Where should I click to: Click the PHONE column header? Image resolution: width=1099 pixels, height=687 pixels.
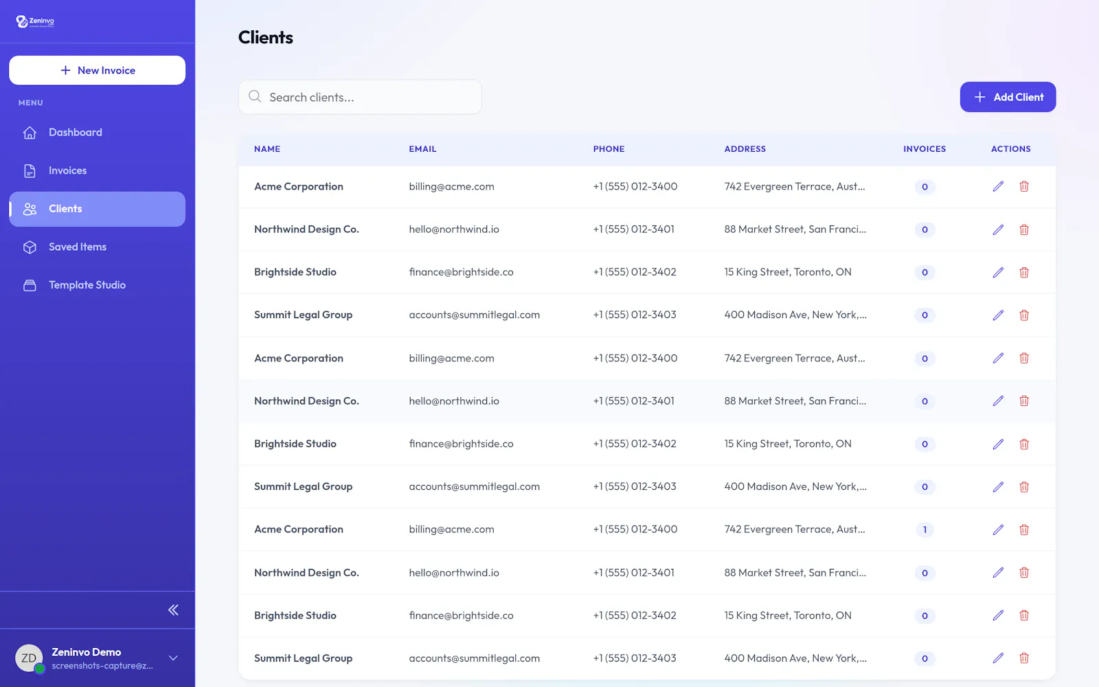609,149
